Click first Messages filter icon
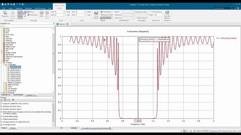This screenshot has height=135, width=241. point(2,100)
